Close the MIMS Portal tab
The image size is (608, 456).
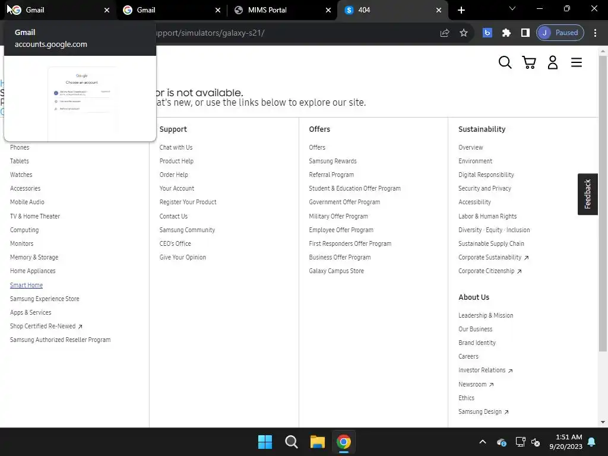pos(328,10)
